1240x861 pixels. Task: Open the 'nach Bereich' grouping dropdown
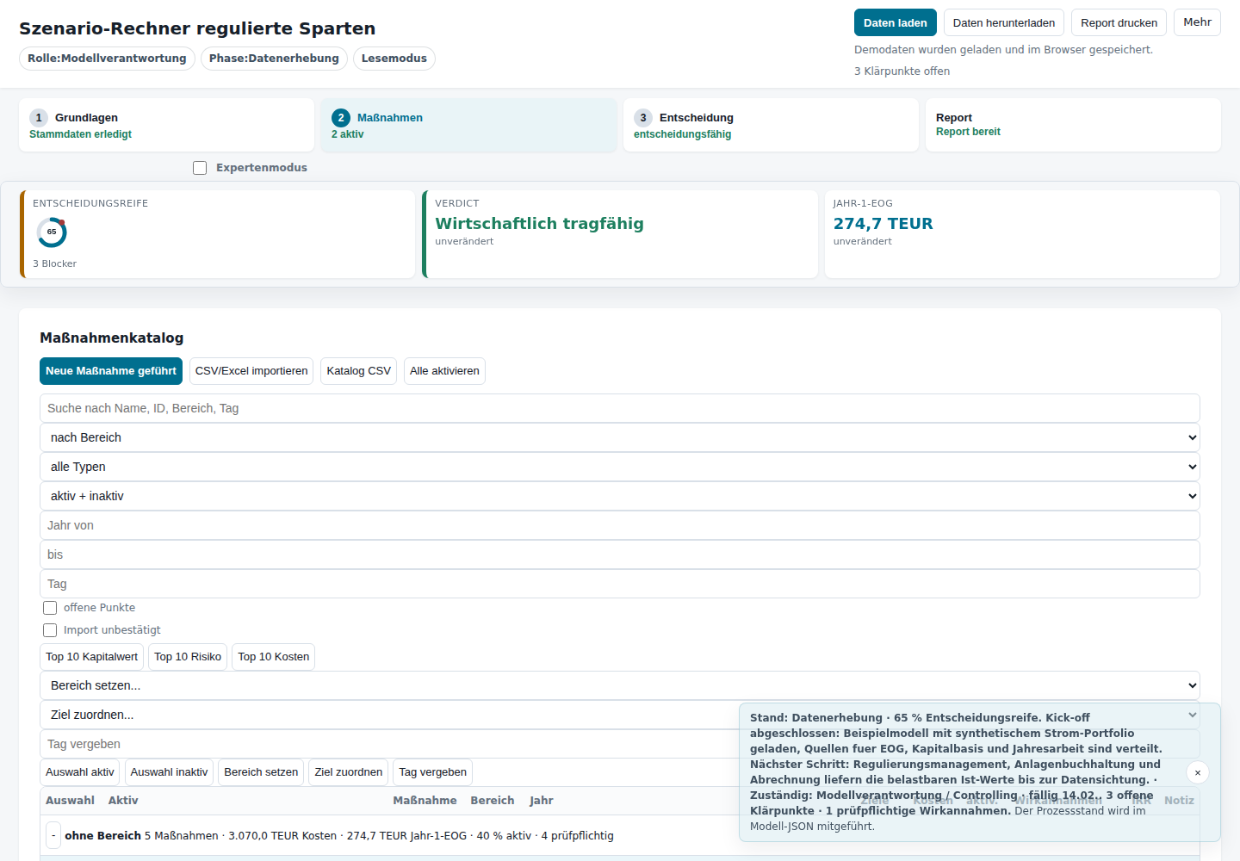(x=620, y=437)
